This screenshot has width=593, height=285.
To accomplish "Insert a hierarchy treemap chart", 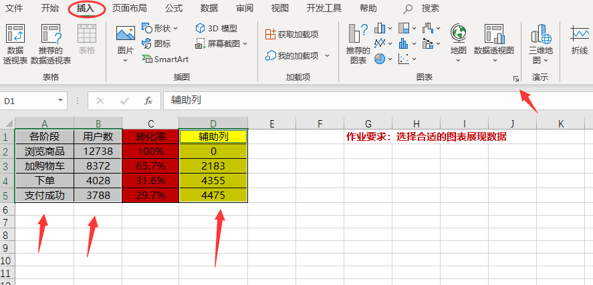I will coord(404,28).
